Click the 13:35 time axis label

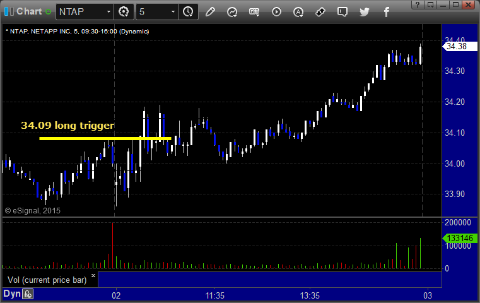coord(310,295)
